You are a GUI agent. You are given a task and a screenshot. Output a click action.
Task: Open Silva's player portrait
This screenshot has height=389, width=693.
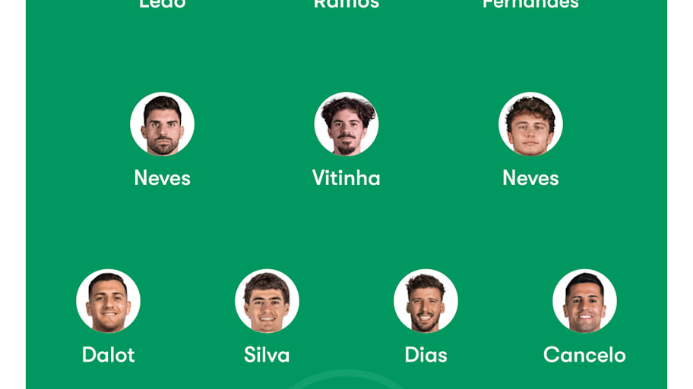(267, 301)
